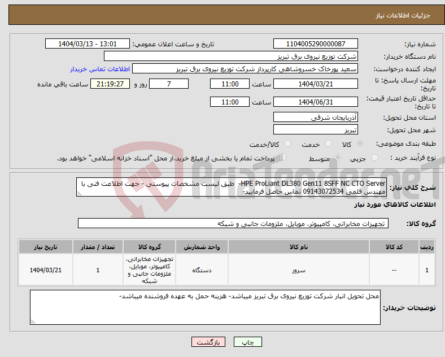
Task: Click the buyer notes text area
Action: 205,307
